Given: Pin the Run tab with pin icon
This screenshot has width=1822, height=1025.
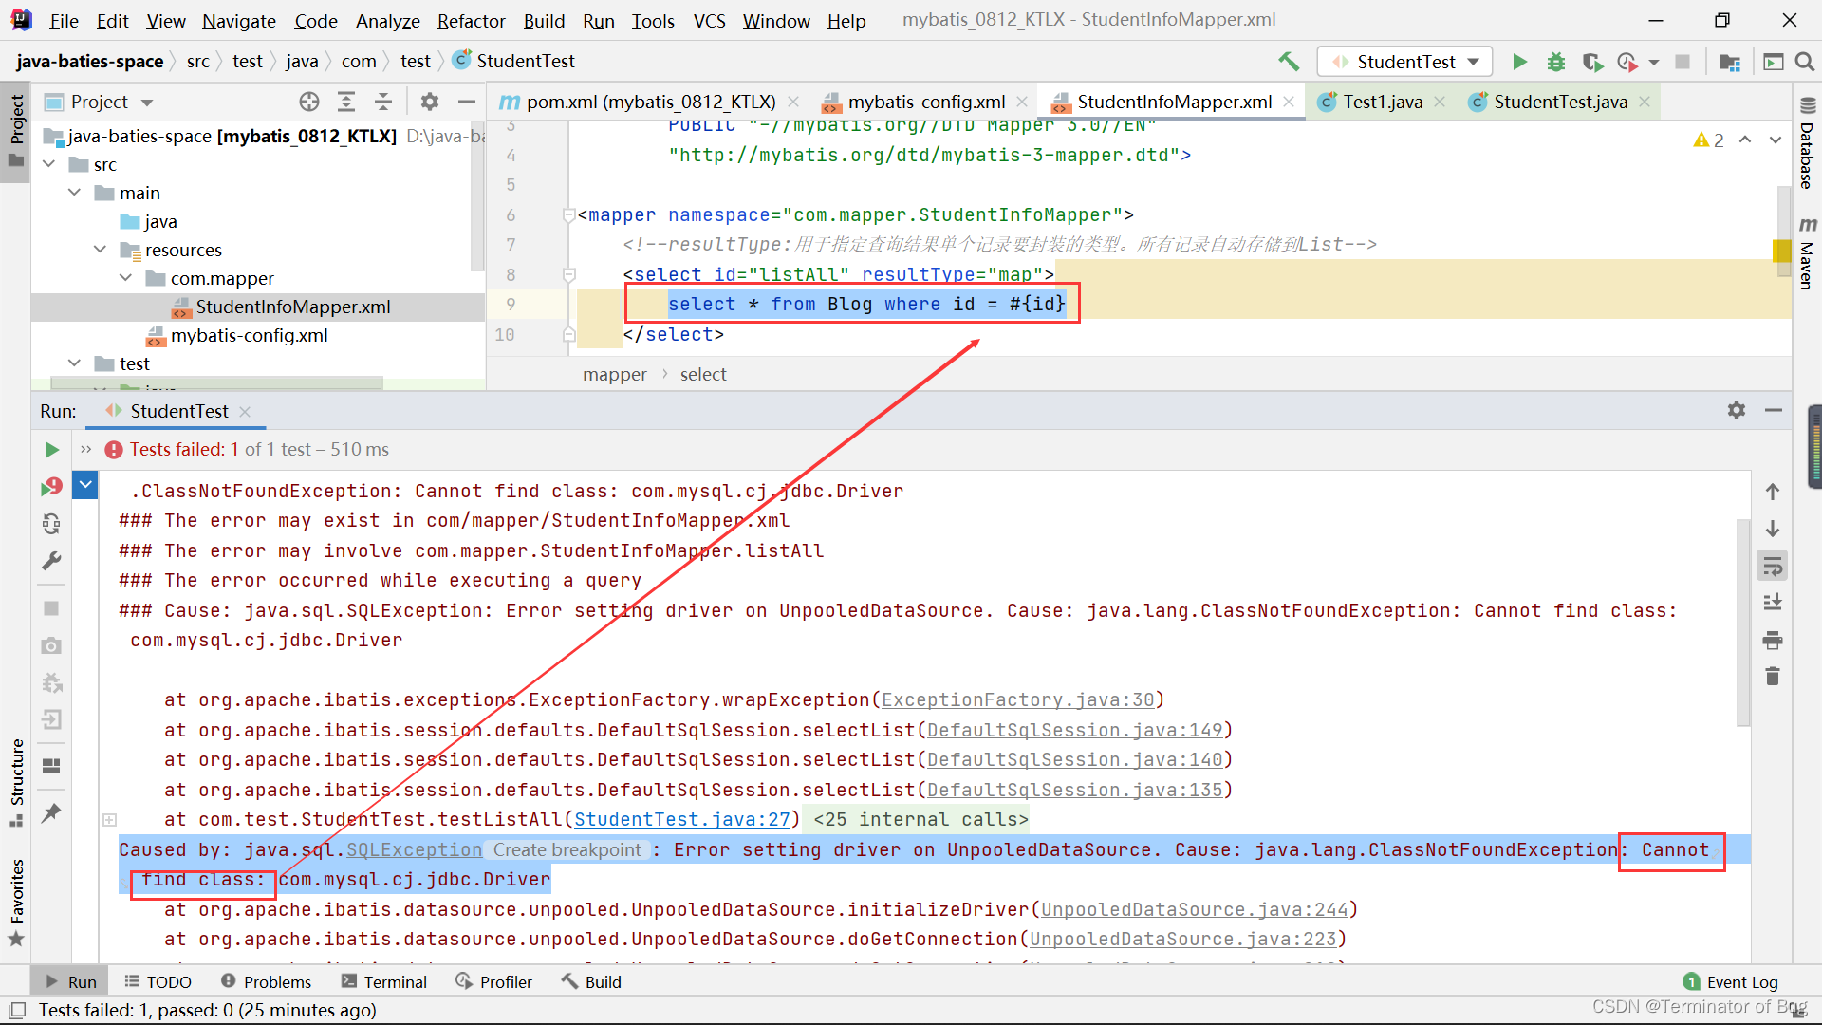Looking at the screenshot, I should 51,813.
